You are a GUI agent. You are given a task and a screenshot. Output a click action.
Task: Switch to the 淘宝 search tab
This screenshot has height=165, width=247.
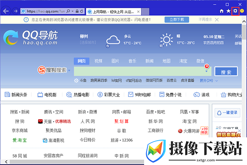point(183,61)
